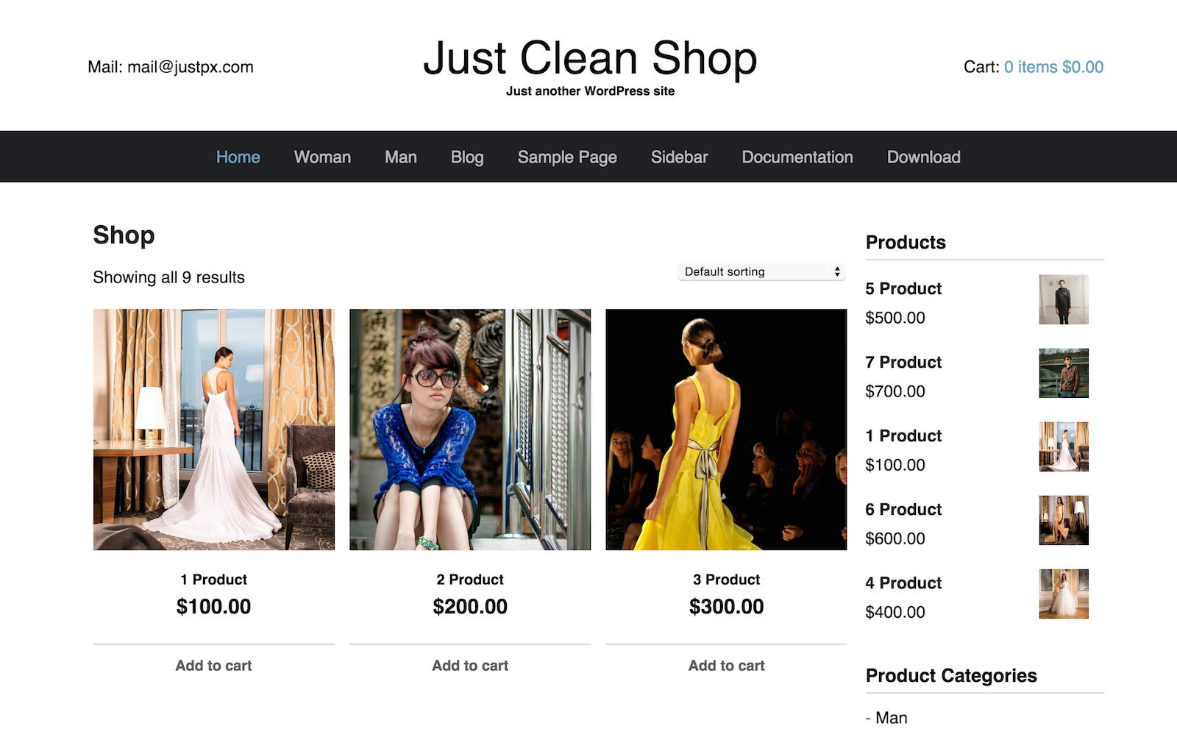Open the blue top product image
Viewport: 1177px width, 737px height.
(470, 429)
